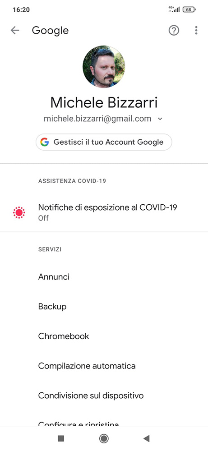Tap the triangle back navigation button
The height and width of the screenshot is (451, 208).
click(x=147, y=438)
